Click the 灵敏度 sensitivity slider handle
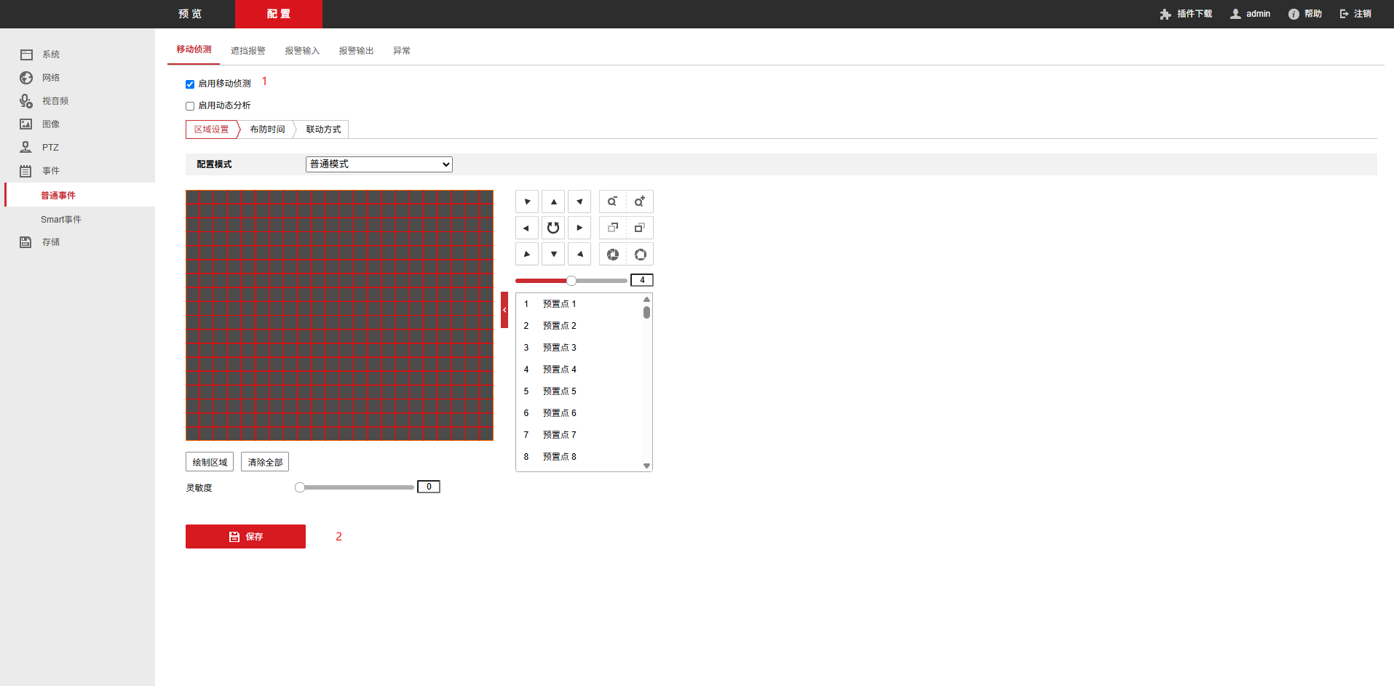The width and height of the screenshot is (1394, 686). tap(300, 487)
